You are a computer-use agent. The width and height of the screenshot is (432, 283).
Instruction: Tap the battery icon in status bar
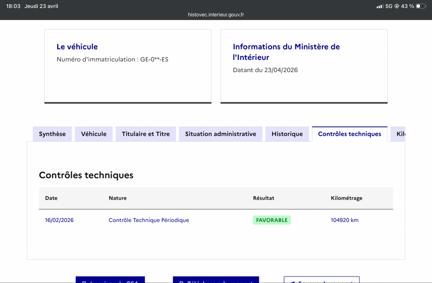[x=421, y=6]
